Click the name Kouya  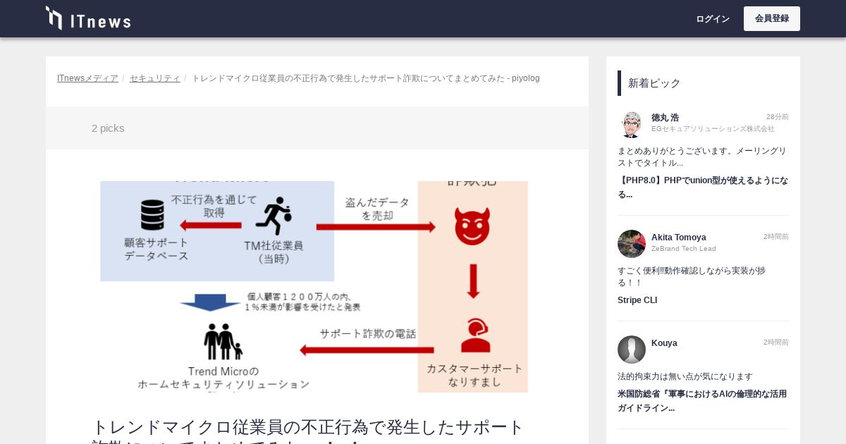click(664, 343)
